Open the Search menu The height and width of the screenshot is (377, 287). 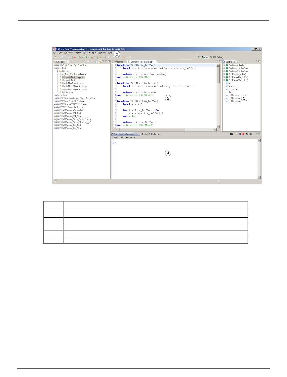(78, 53)
